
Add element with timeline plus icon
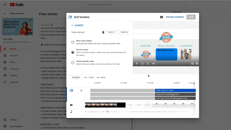coord(81,91)
